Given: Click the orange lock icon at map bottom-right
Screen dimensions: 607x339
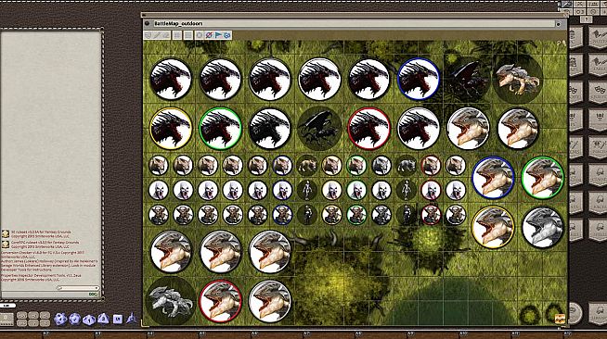Looking at the screenshot, I should click(560, 318).
